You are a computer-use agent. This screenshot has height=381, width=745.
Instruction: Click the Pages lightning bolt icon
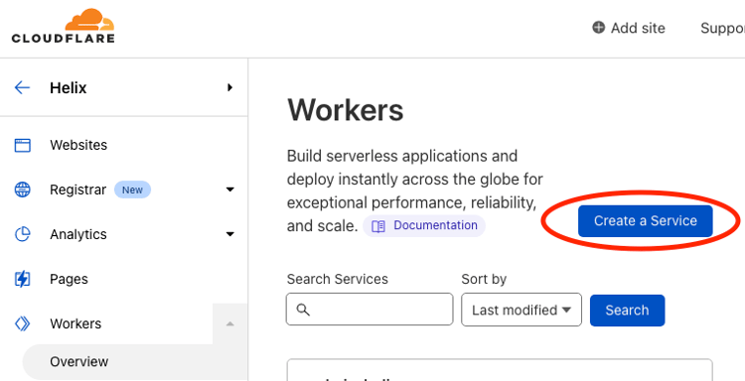(22, 279)
